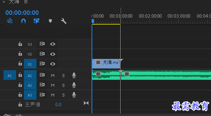
Task: Click the blue playhead timecode 00:00:00:00
Action: 22,13
